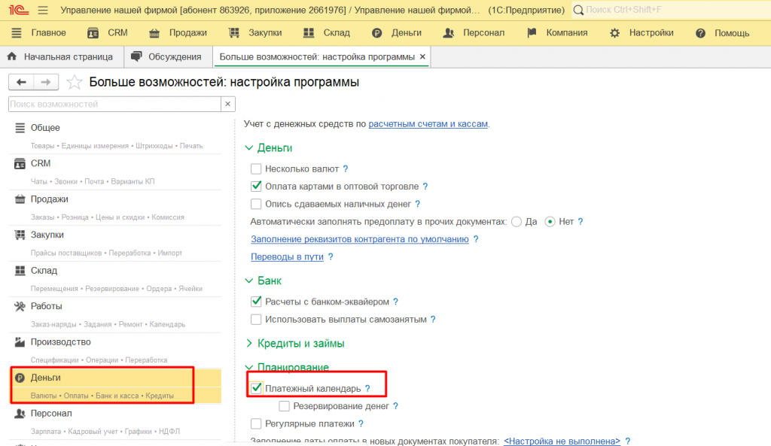
Task: Open the Склад section in top menu
Action: click(327, 33)
